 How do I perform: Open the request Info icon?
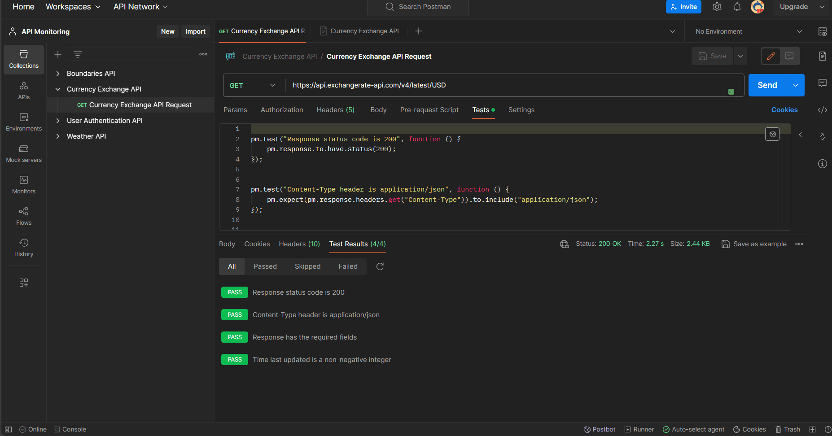823,164
